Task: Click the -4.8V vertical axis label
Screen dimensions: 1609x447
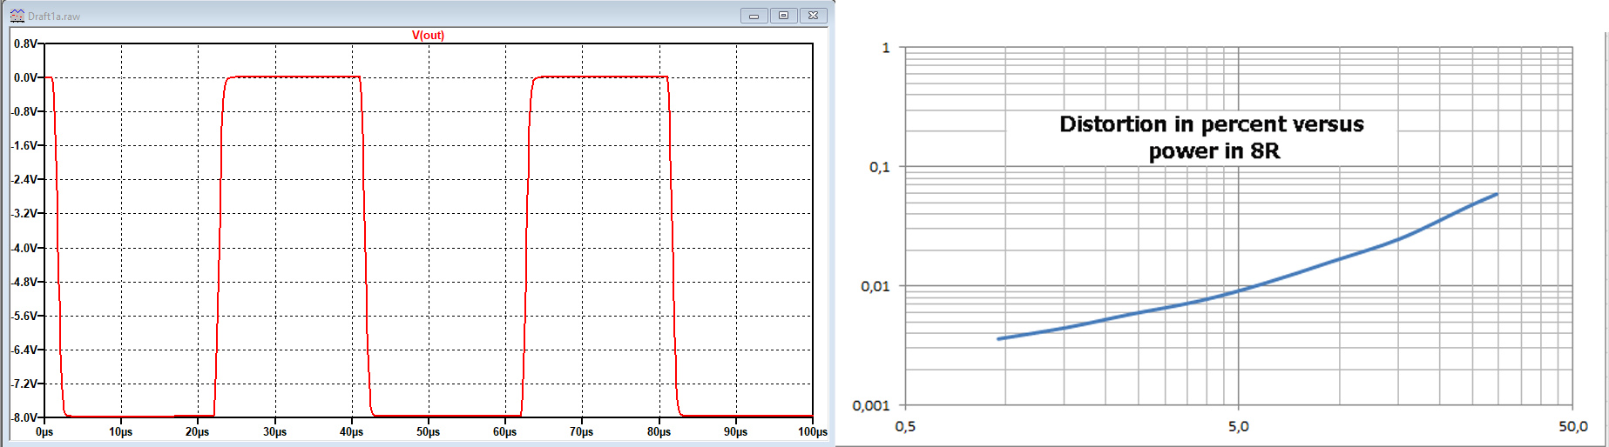Action: tap(24, 282)
